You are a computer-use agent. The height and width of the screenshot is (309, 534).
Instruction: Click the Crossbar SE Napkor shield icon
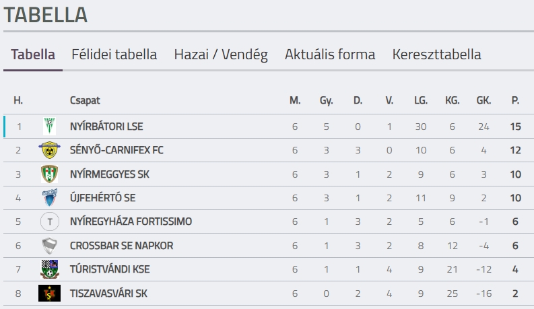pos(49,246)
